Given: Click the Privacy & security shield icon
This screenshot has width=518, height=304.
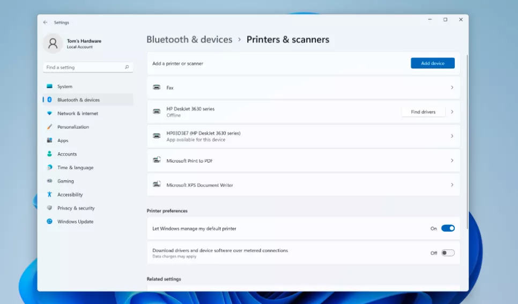Looking at the screenshot, I should 49,208.
